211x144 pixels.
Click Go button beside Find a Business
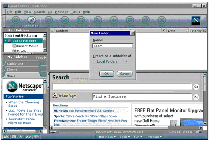196,97
